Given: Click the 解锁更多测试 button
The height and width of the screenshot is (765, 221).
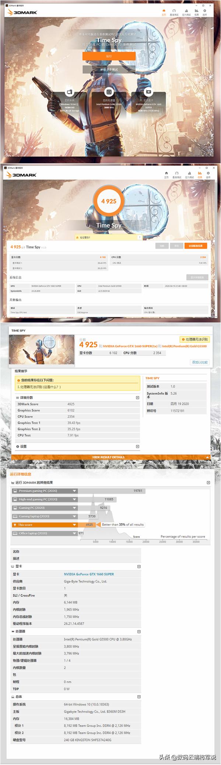Looking at the screenshot, I should click(x=109, y=69).
